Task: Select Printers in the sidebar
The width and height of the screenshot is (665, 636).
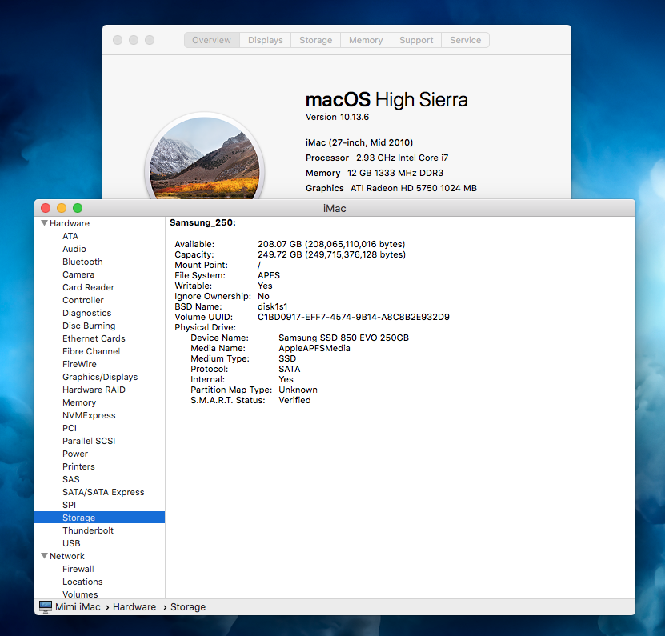Action: 78,466
